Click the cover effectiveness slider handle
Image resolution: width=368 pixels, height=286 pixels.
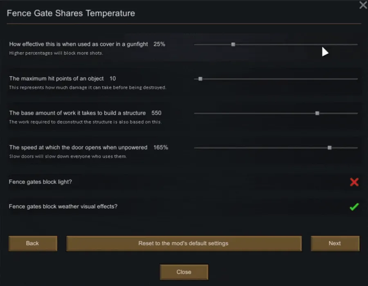[233, 44]
